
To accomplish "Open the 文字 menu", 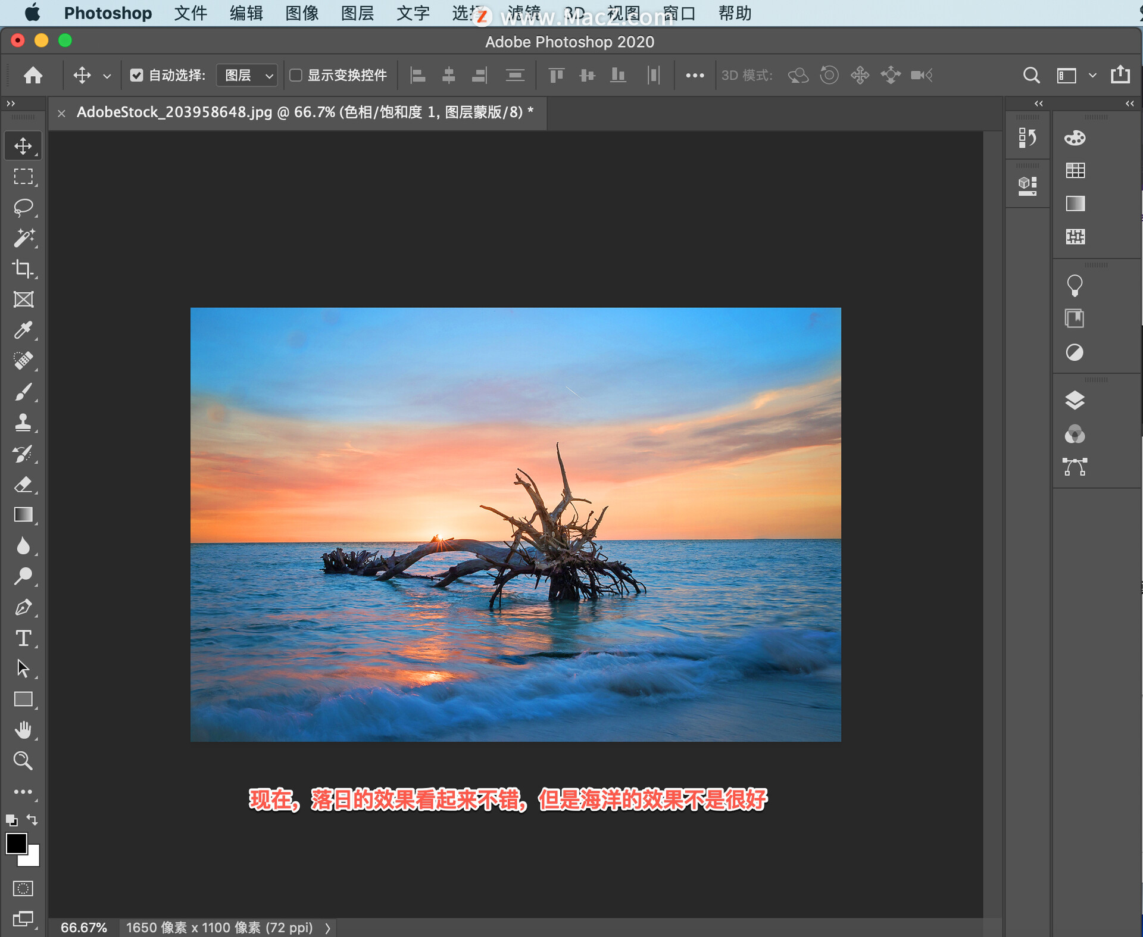I will [x=413, y=13].
